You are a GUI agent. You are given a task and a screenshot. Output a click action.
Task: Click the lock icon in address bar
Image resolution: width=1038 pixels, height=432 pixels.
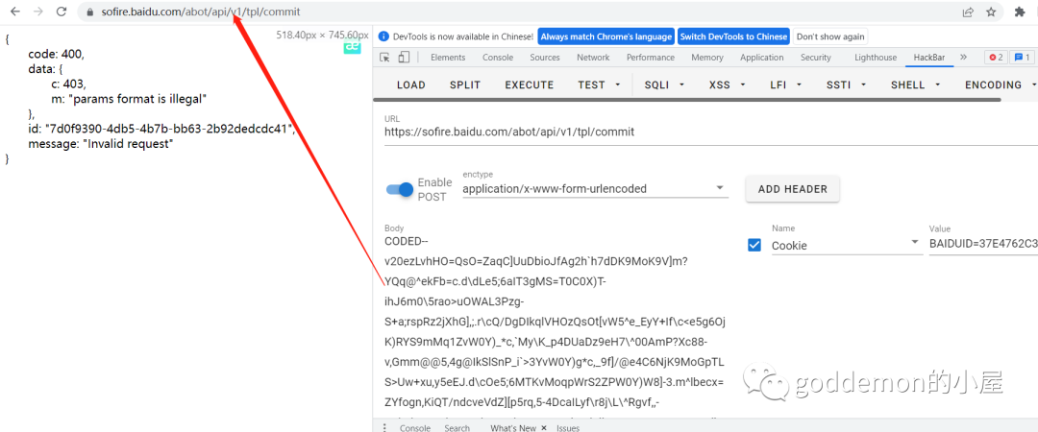[90, 12]
